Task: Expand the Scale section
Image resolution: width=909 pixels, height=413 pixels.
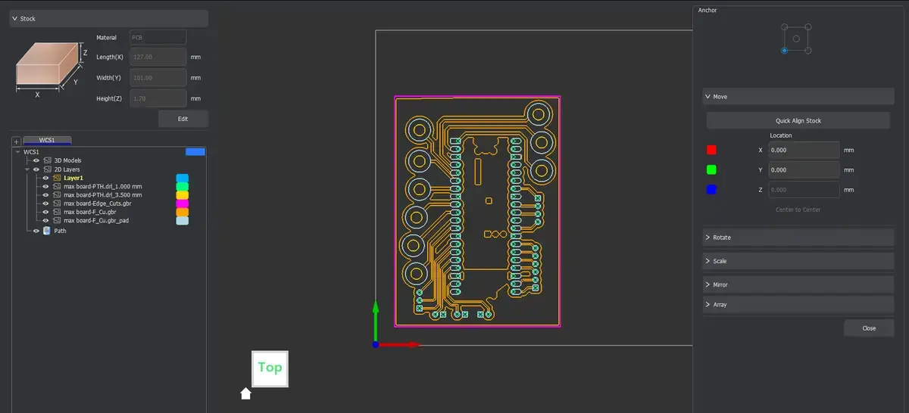Action: point(798,261)
